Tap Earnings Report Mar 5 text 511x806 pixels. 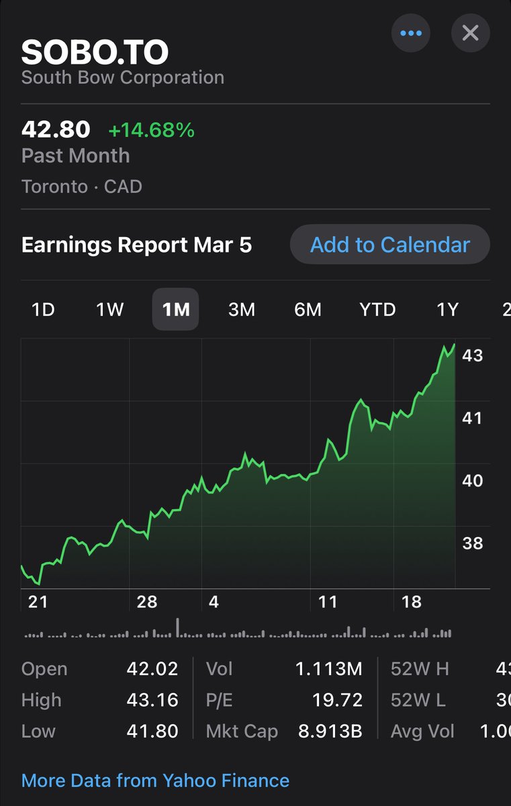pos(137,244)
